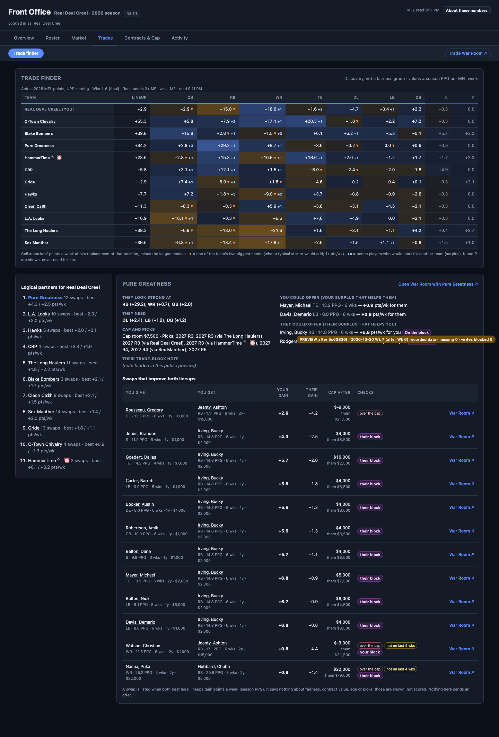499x737 pixels.
Task: Click Pure Greatness row in team table
Action: (249, 146)
